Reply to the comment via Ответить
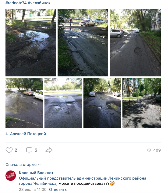The width and height of the screenshot is (166, 193). pyautogui.click(x=58, y=190)
